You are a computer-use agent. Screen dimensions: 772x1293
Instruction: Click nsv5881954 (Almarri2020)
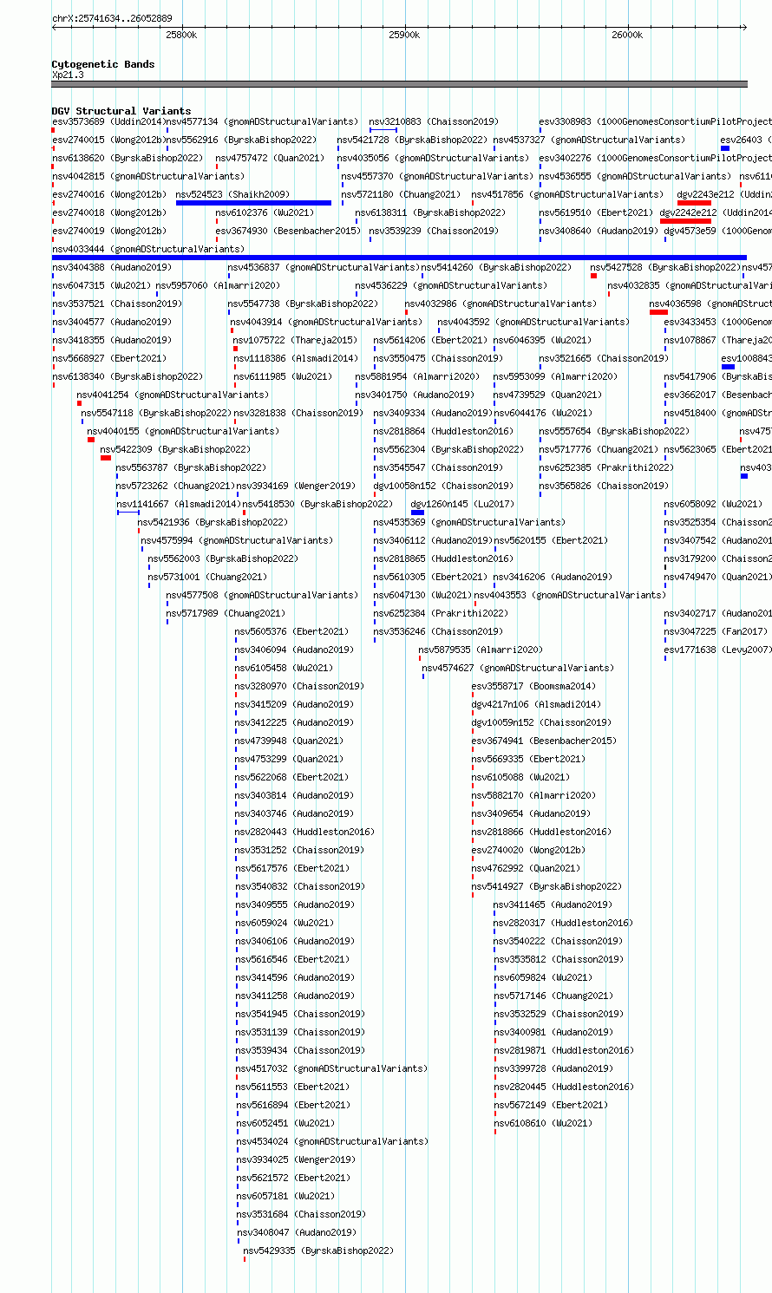(417, 376)
